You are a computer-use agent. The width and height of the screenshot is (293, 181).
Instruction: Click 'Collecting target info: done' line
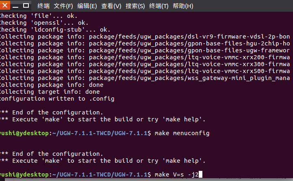[50, 92]
